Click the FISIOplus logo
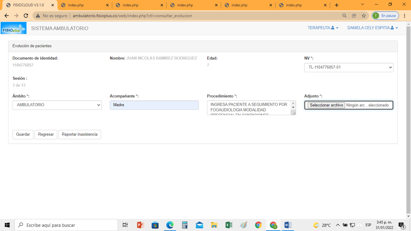Viewport: 411px width, 231px height. pyautogui.click(x=14, y=28)
